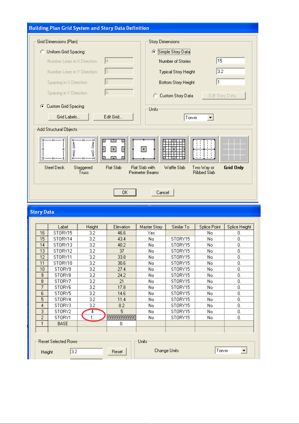Open the Ton-m units dropdown in grid dialog
Screen dimensions: 299x424
(x=210, y=118)
